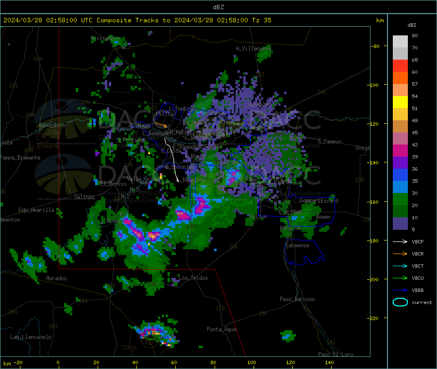
Task: Select the purple 36-39 dBZ color swatch
Action: click(400, 163)
